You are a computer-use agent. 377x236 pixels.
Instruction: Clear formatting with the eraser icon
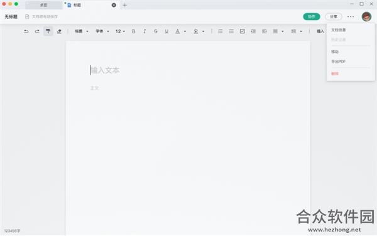click(x=59, y=31)
